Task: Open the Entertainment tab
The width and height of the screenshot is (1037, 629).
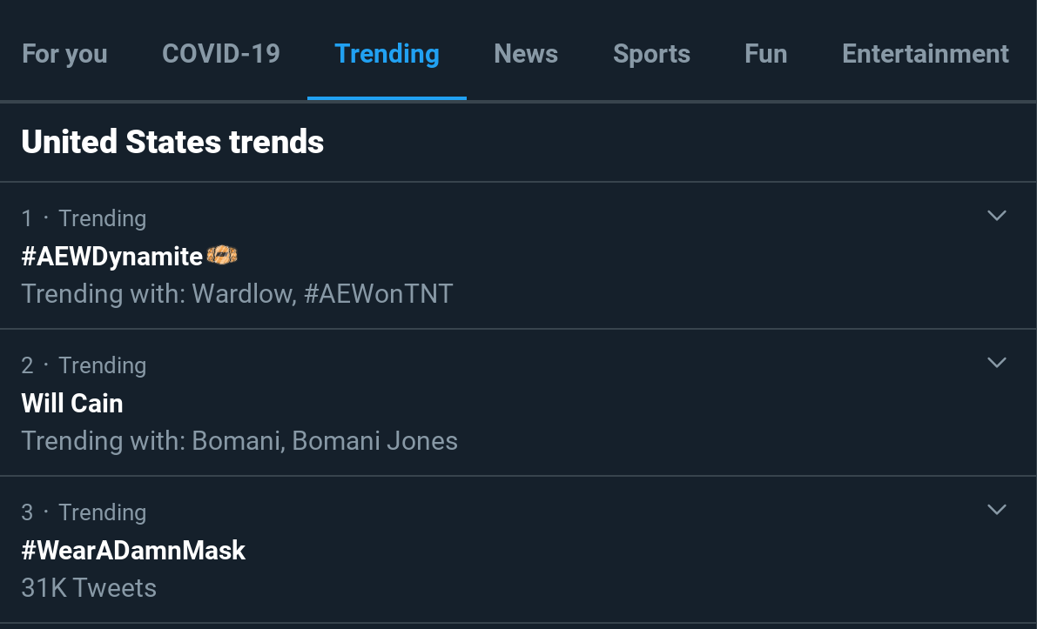Action: tap(926, 54)
